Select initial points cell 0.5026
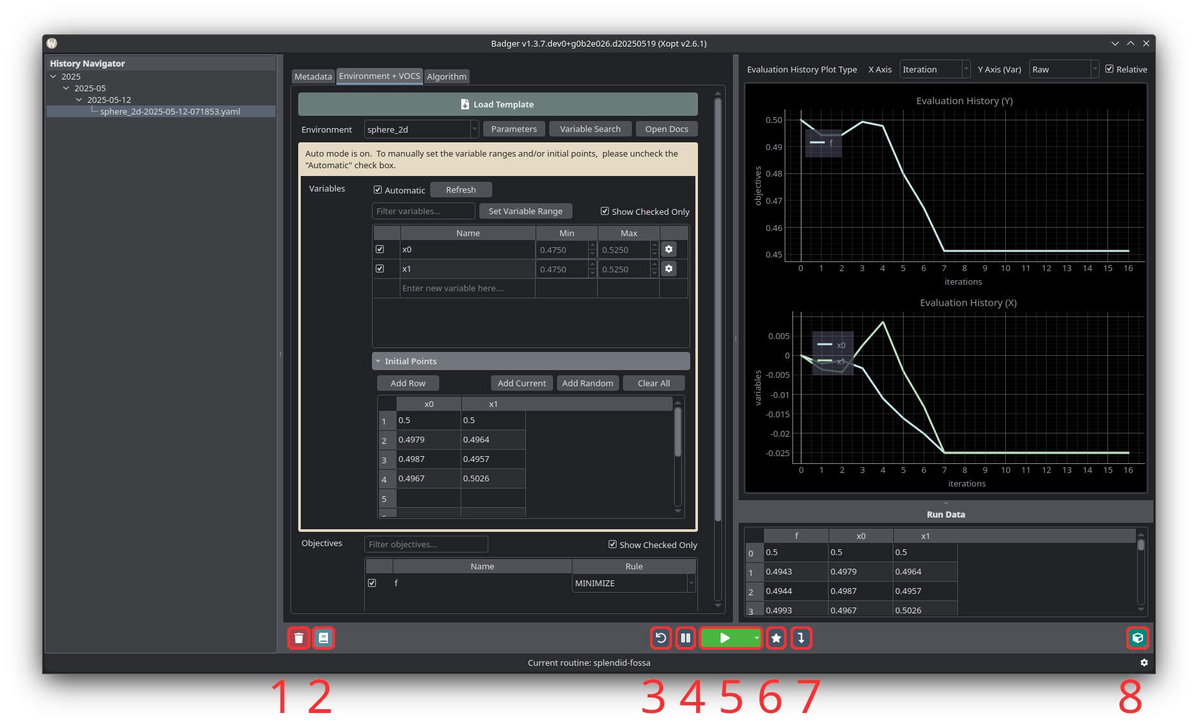The image size is (1198, 724). point(493,479)
